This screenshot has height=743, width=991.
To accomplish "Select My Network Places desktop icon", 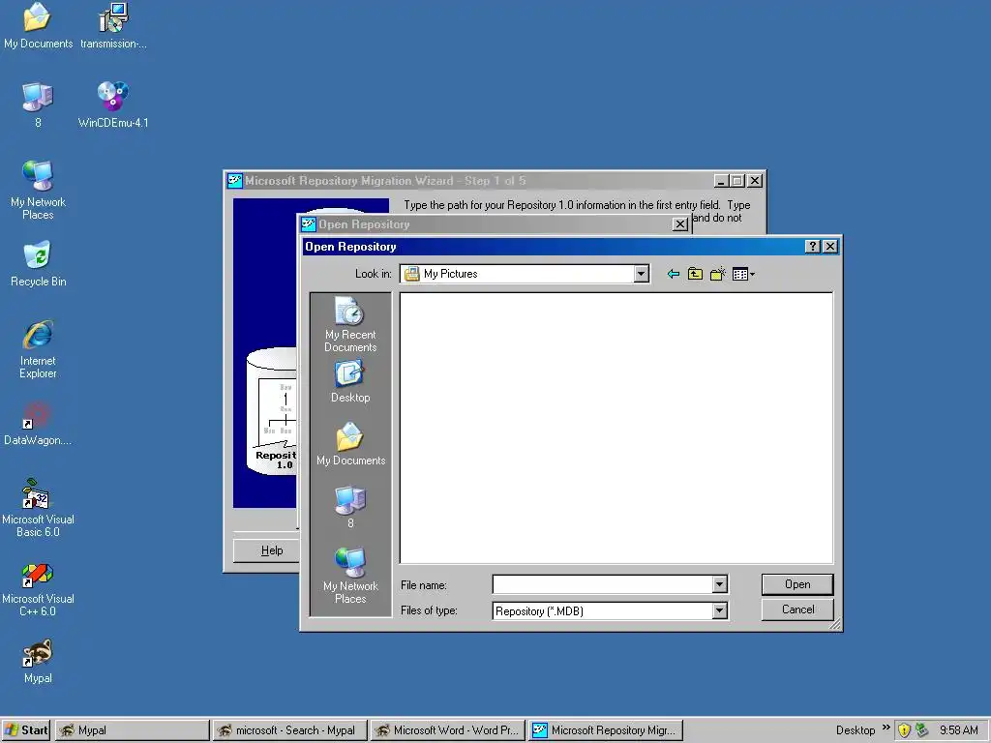I will 38,191.
